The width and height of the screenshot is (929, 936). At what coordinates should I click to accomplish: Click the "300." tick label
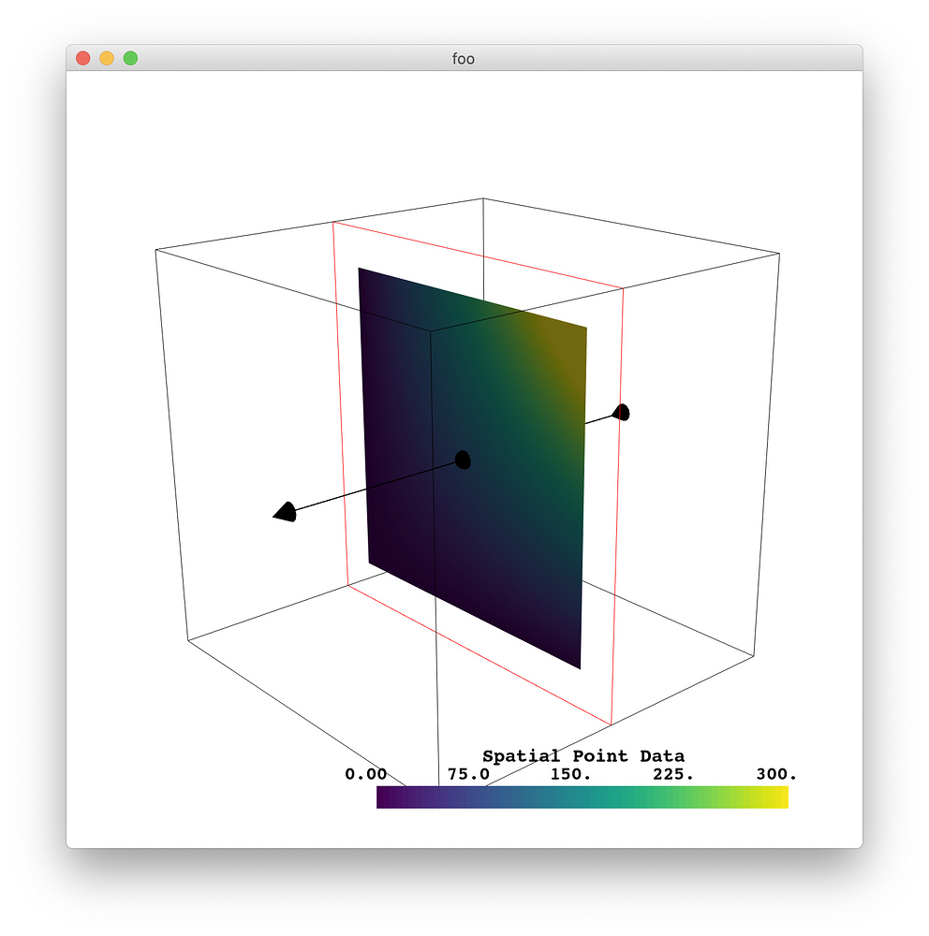776,775
